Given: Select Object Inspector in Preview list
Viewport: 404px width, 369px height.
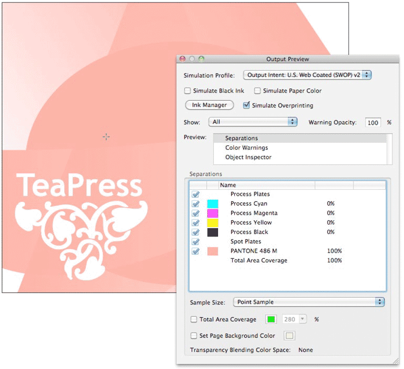Looking at the screenshot, I should [248, 157].
